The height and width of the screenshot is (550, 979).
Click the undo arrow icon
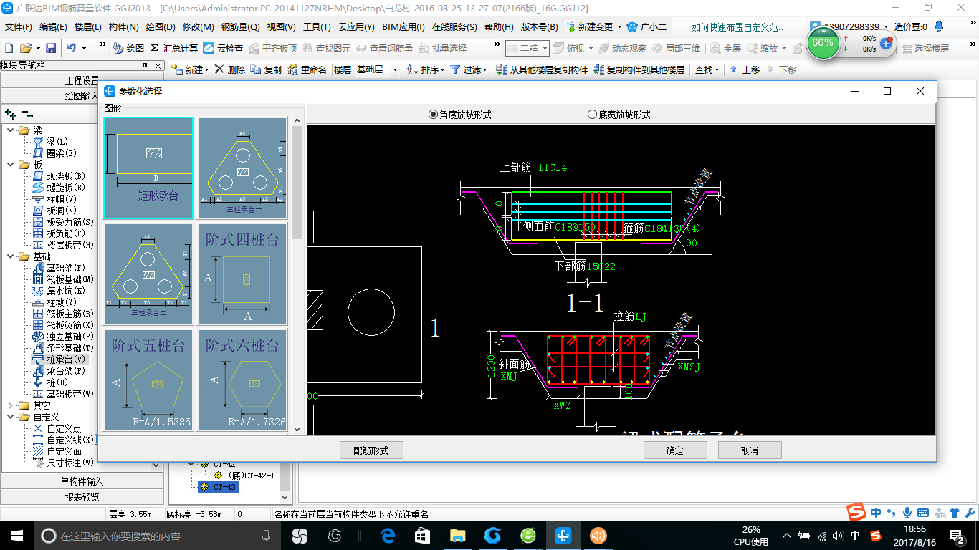72,48
